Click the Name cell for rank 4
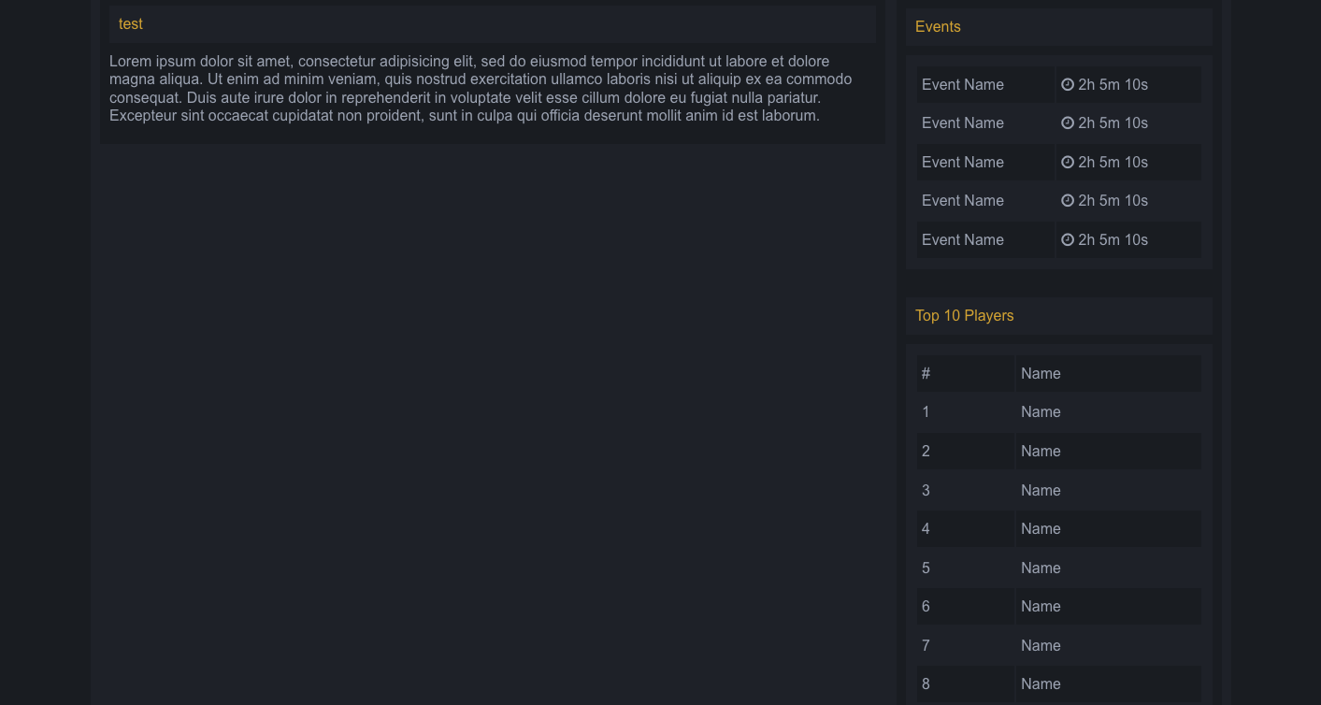1321x705 pixels. coord(1041,529)
